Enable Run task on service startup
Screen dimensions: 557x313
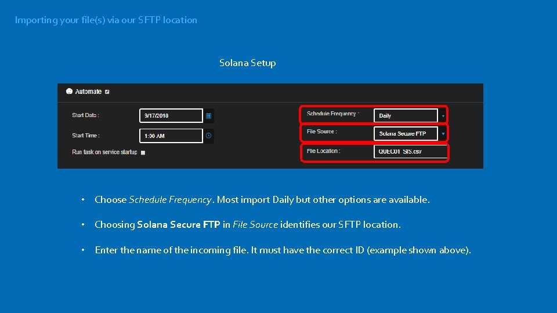pos(143,152)
